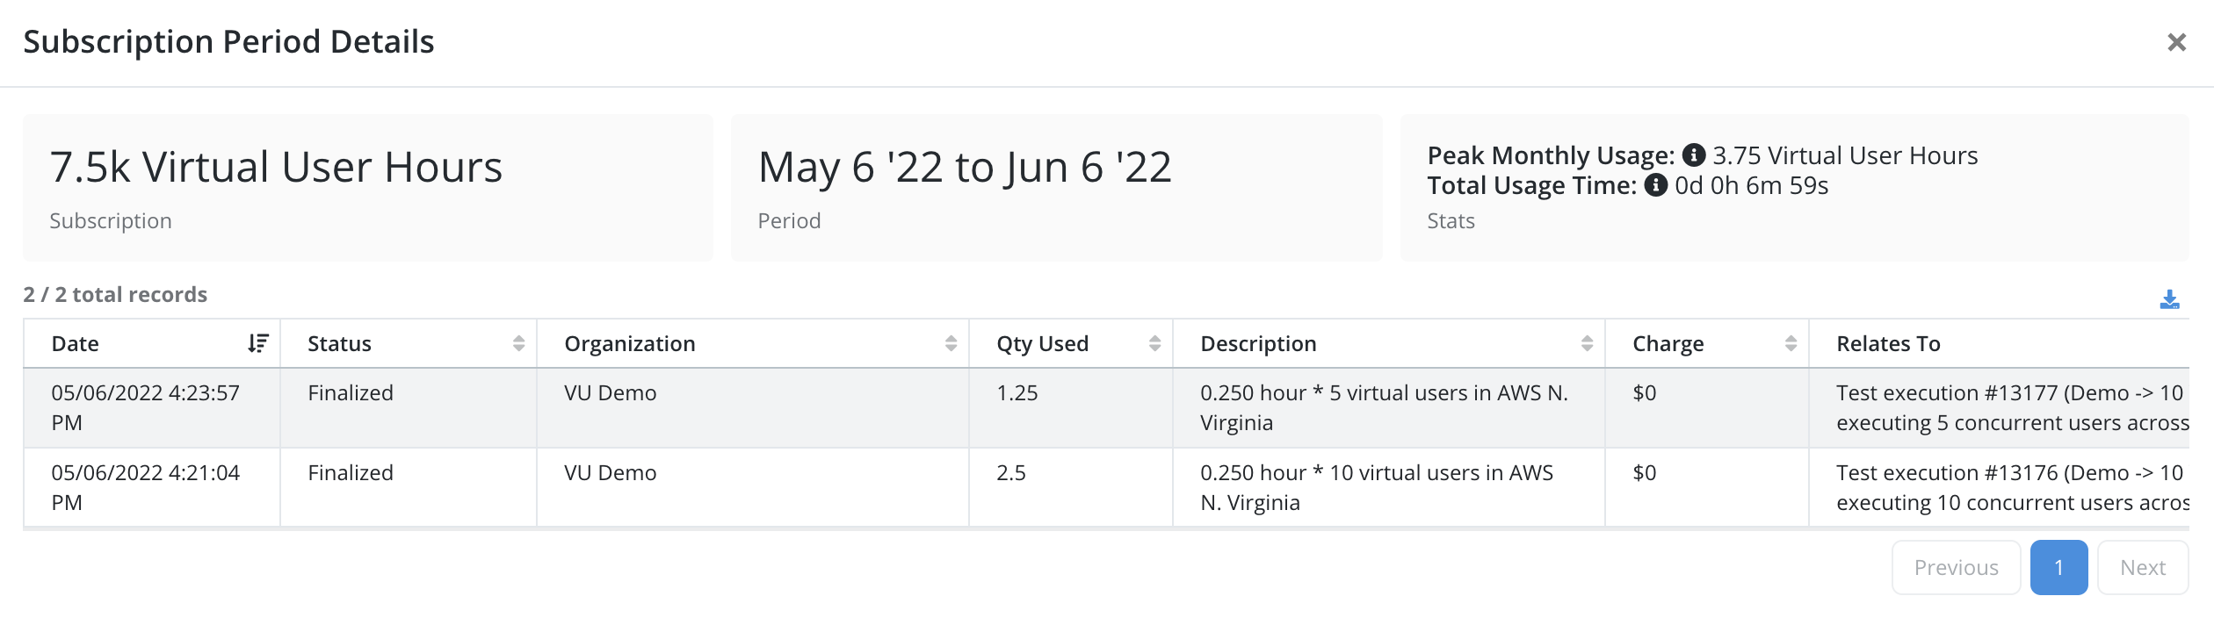Image resolution: width=2214 pixels, height=625 pixels.
Task: Select page 1 in pagination
Action: coord(2058,568)
